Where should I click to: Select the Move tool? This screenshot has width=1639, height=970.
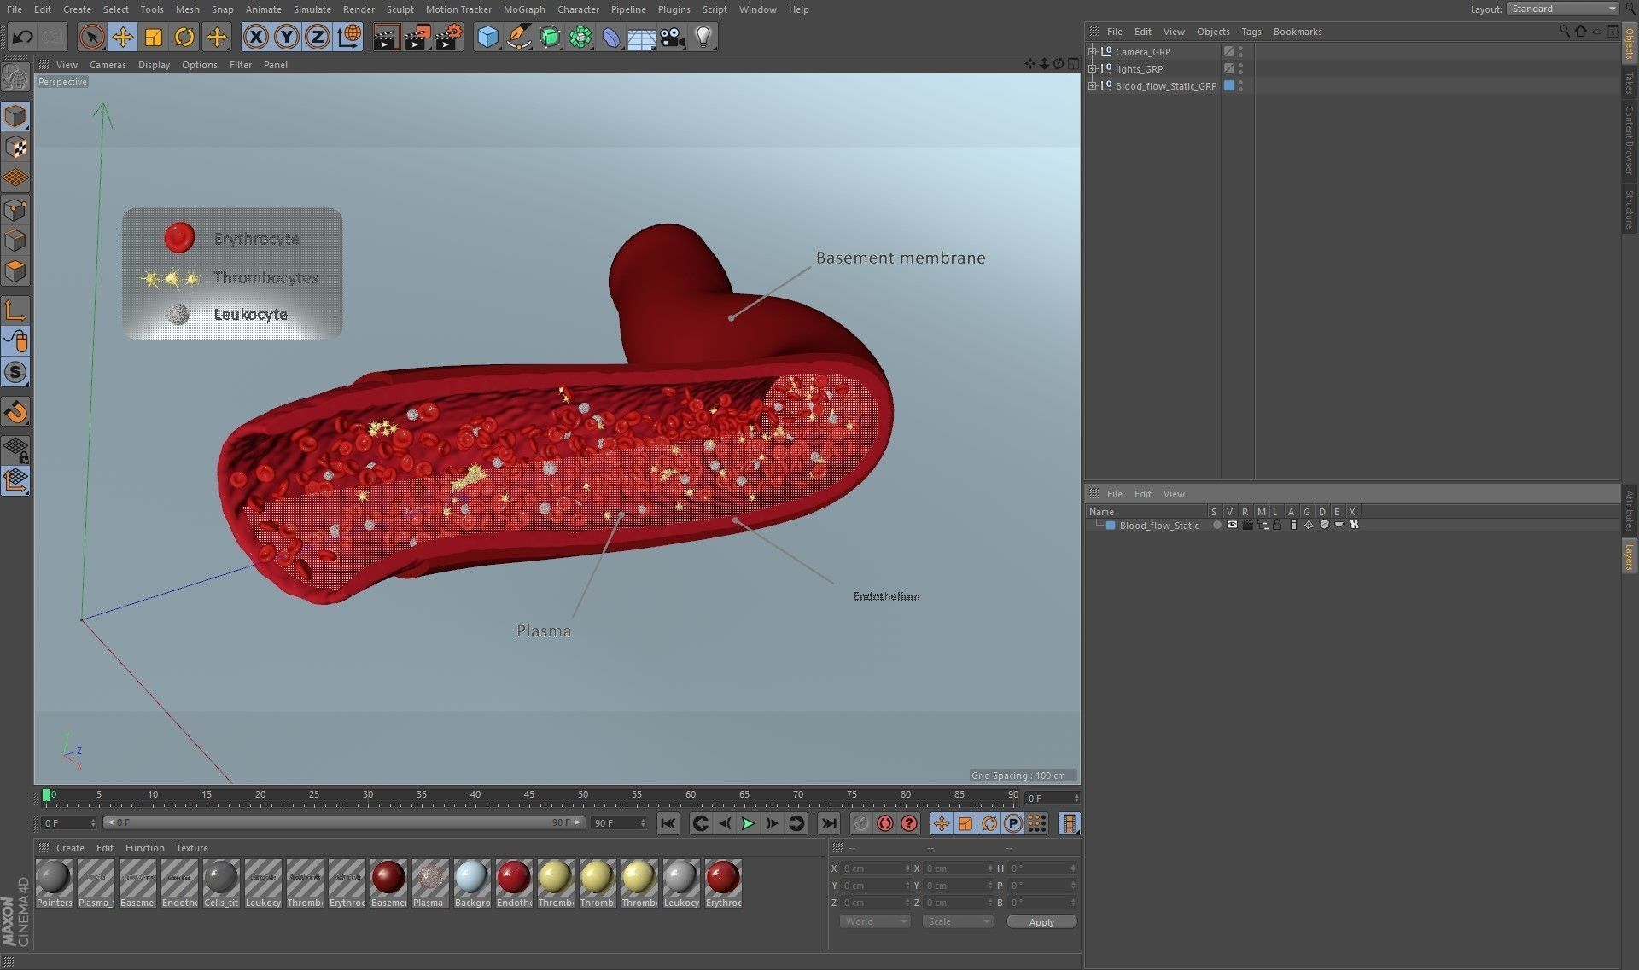coord(122,37)
